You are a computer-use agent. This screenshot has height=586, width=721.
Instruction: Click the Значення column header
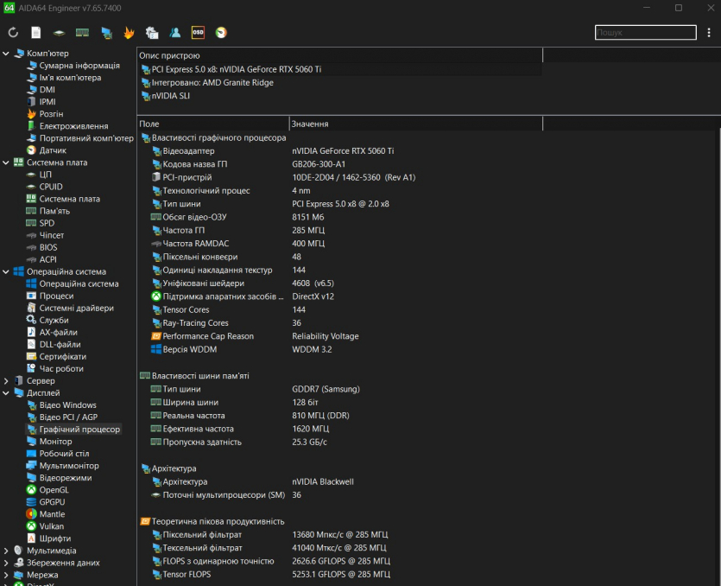[309, 124]
